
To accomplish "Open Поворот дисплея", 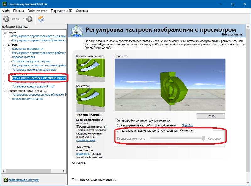I will tap(24, 57).
